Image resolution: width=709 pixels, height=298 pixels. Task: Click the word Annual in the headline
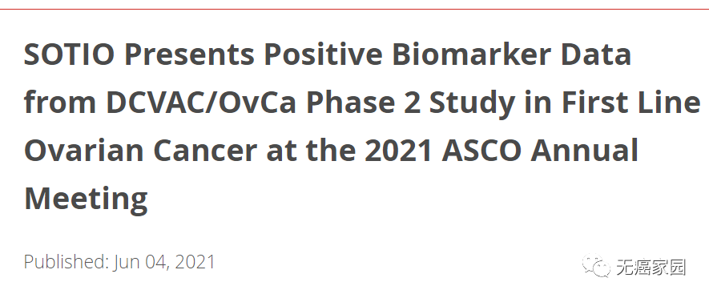584,151
